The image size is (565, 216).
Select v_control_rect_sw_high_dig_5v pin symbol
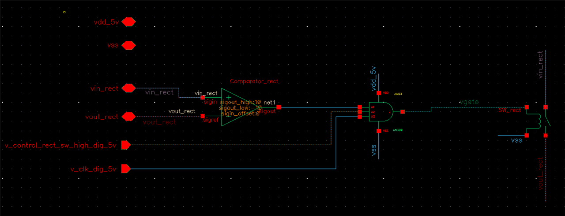125,145
